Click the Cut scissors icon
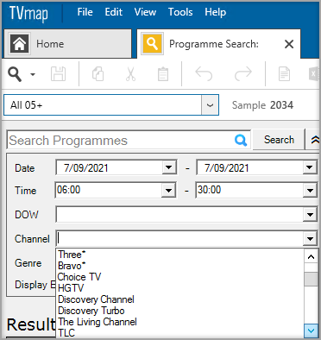The image size is (321, 340). tap(130, 74)
